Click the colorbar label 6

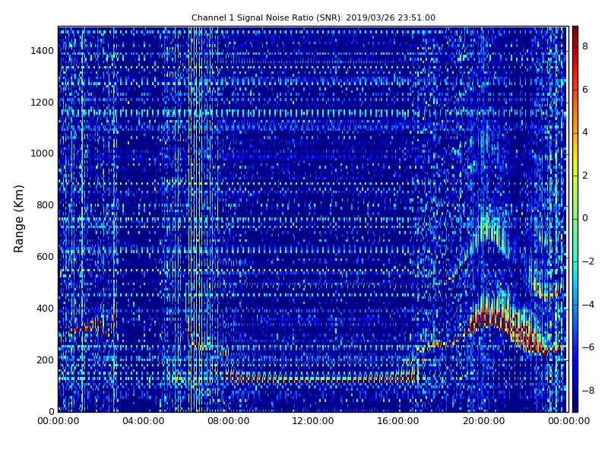click(x=585, y=90)
